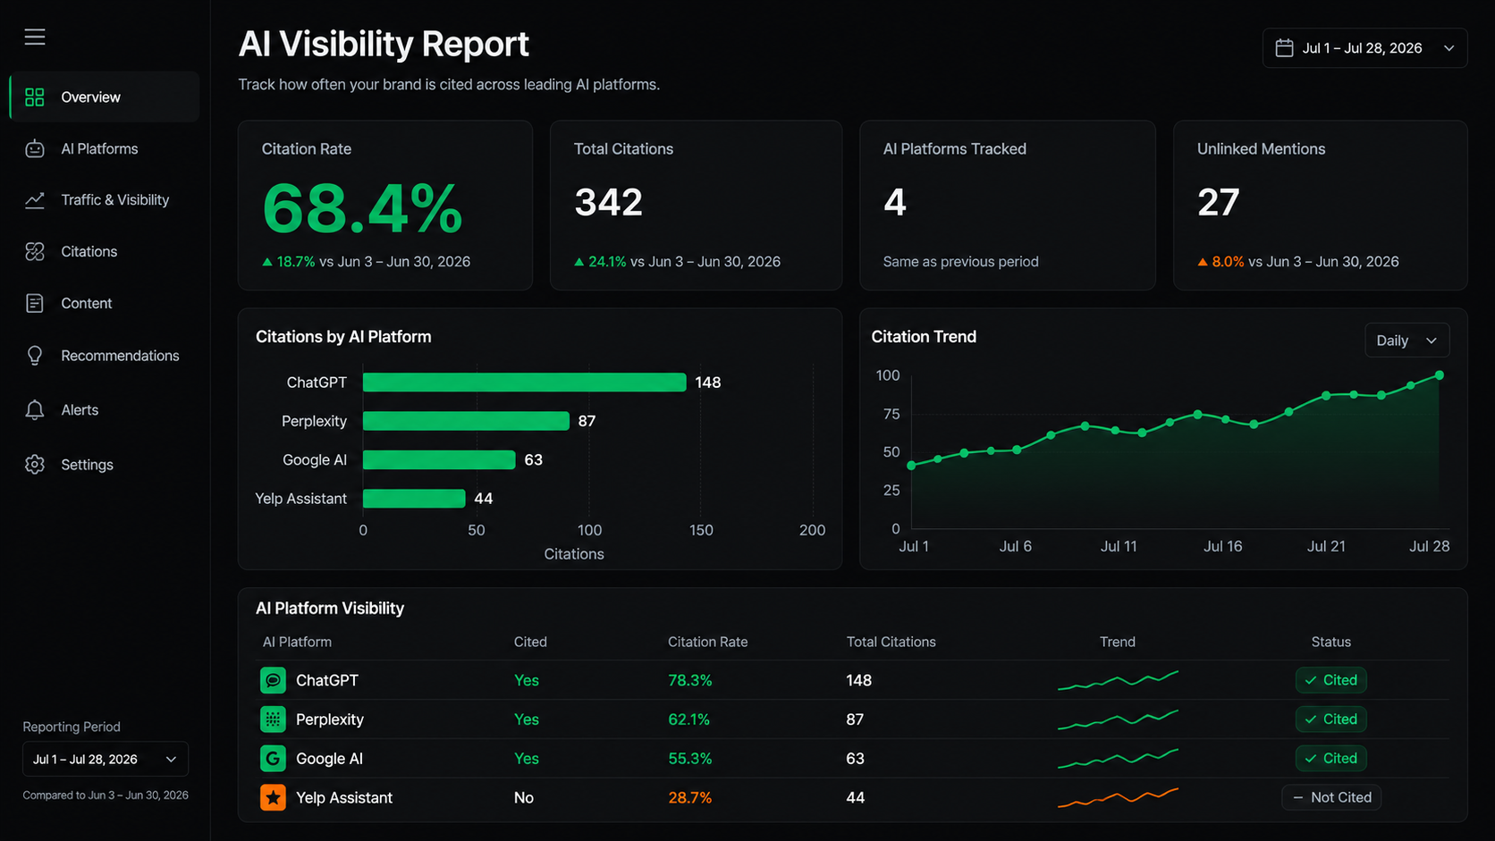Click Google AI's 55.3% citation rate cell
The width and height of the screenshot is (1495, 841).
coord(689,759)
